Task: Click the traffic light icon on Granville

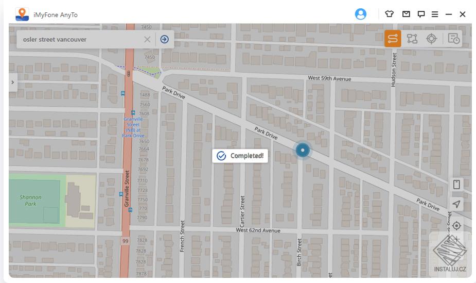Action: [x=129, y=73]
